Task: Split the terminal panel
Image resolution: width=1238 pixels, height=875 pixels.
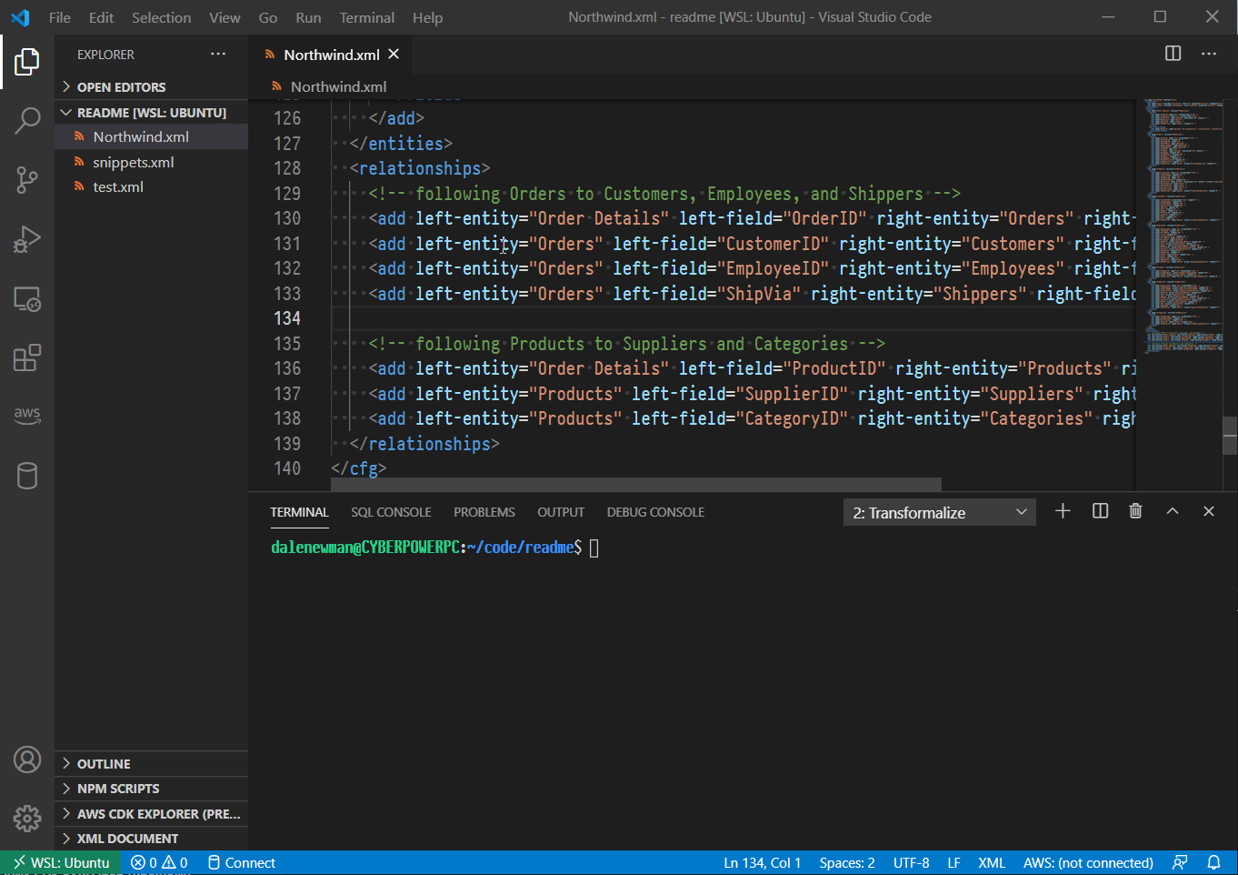Action: [x=1100, y=511]
